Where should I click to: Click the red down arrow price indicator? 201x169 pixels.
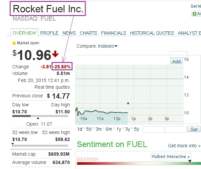pyautogui.click(x=55, y=54)
